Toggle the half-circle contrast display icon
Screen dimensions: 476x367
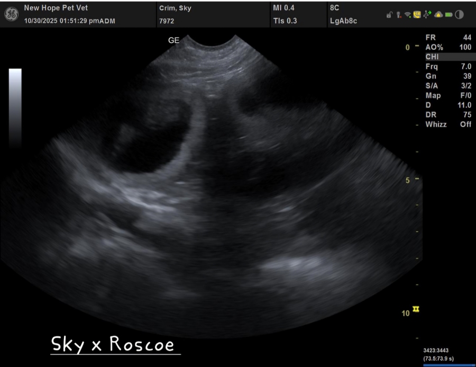click(x=459, y=15)
